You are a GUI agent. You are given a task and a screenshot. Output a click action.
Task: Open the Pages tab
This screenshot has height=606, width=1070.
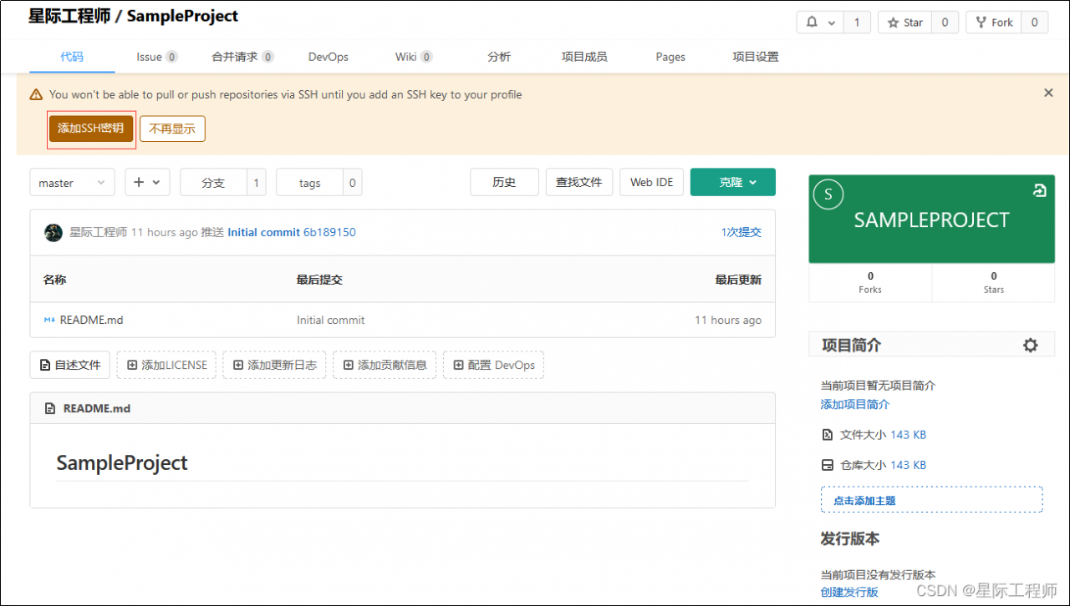click(670, 57)
